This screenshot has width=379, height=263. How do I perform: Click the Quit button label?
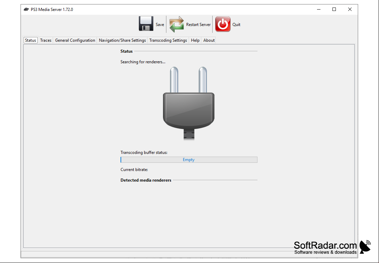point(236,25)
